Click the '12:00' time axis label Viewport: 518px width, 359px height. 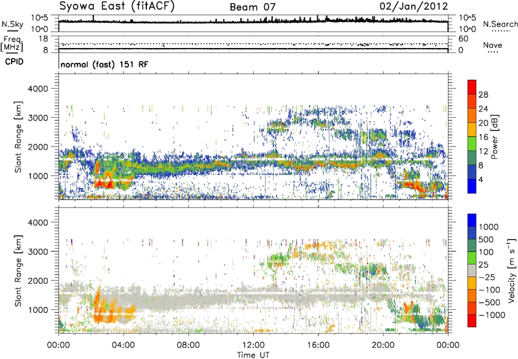click(x=253, y=345)
